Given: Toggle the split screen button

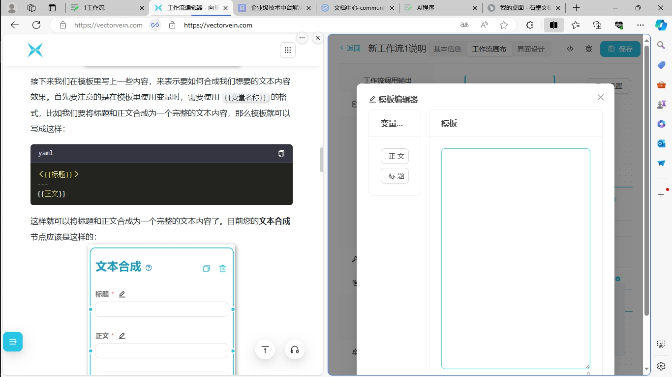Looking at the screenshot, I should pyautogui.click(x=553, y=25).
